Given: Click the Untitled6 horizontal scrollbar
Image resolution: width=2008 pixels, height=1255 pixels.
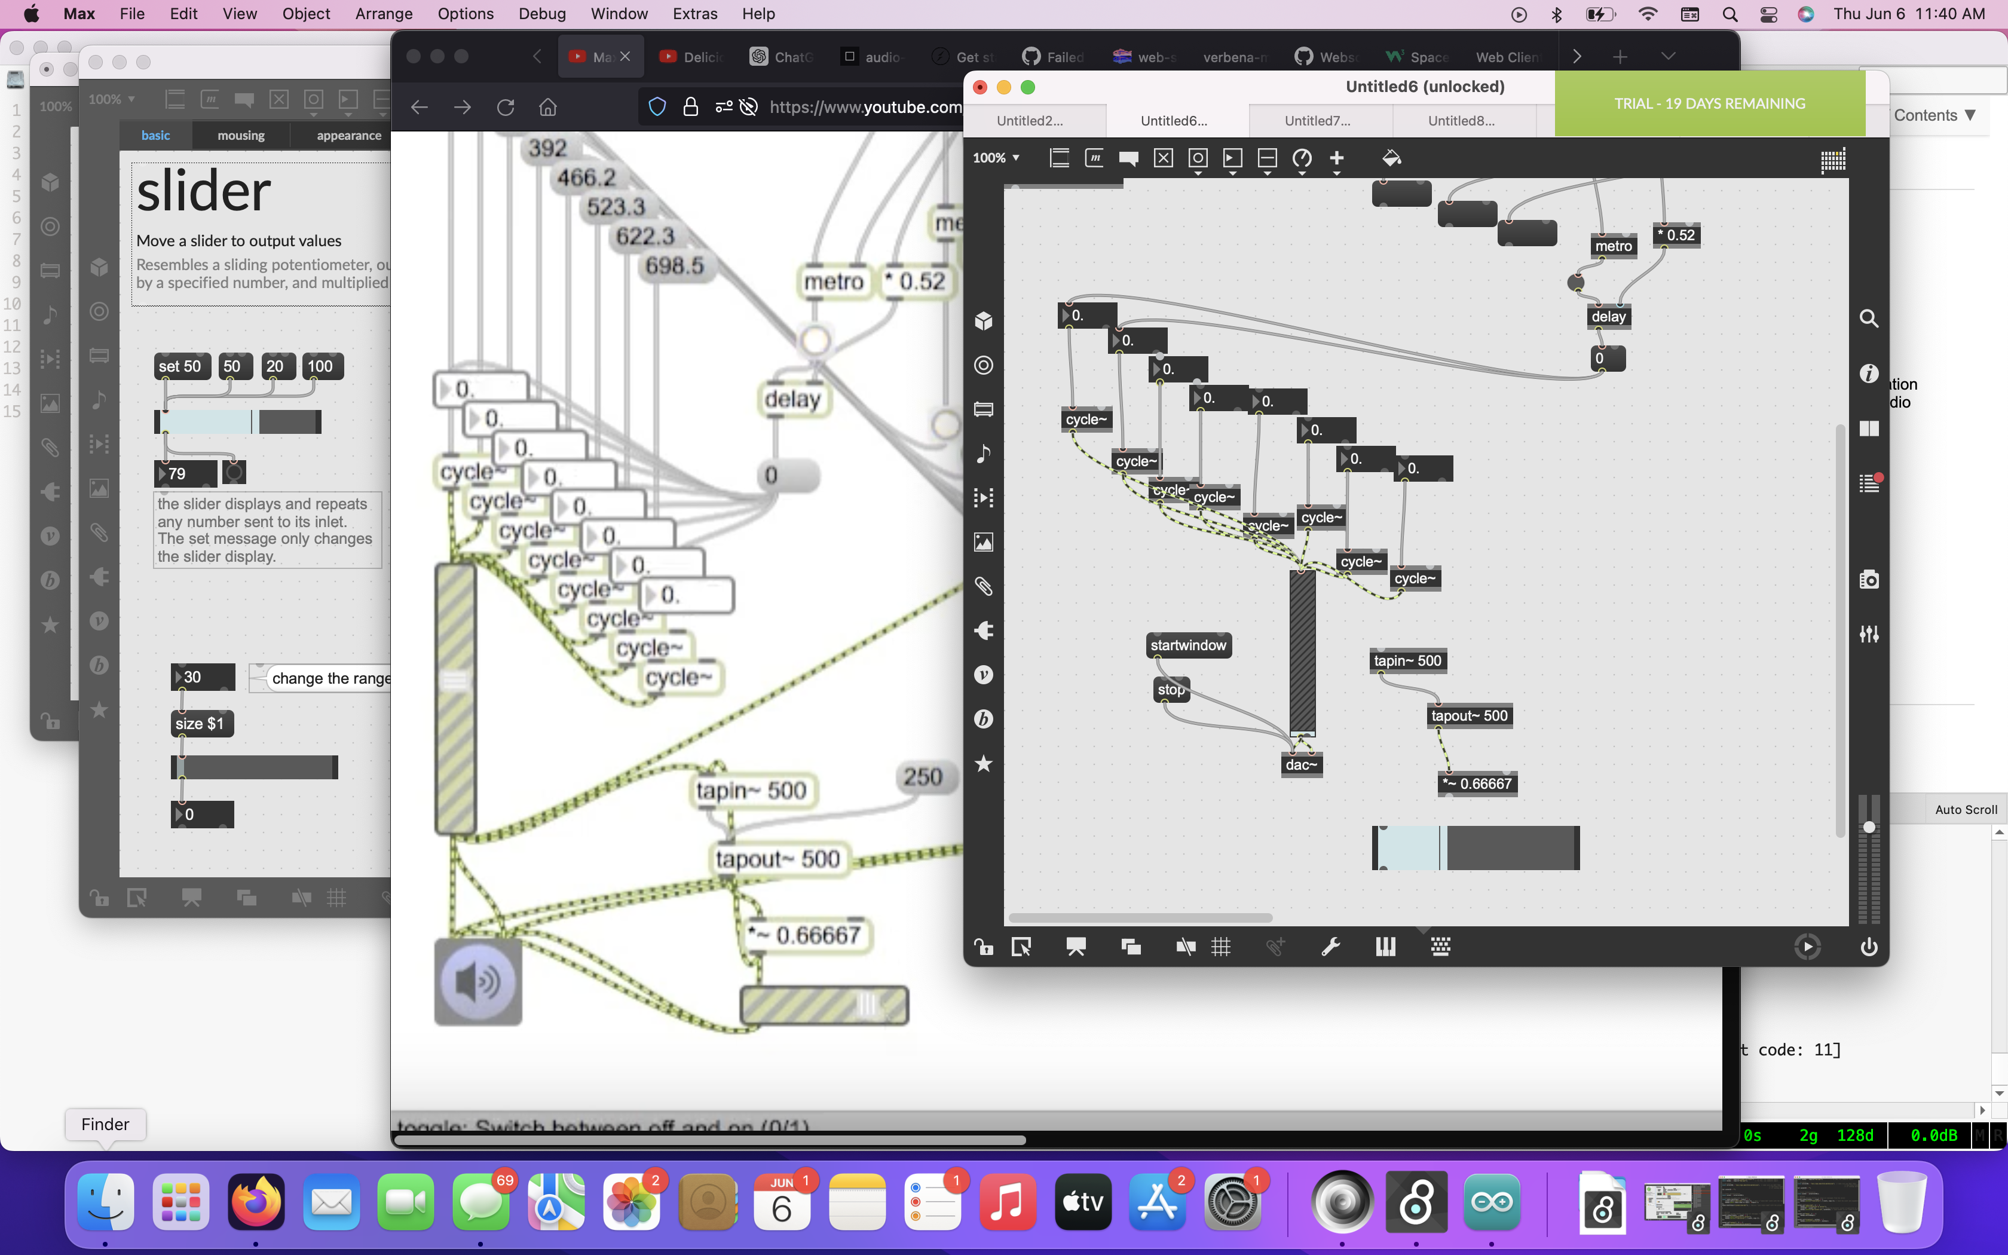Looking at the screenshot, I should click(x=1140, y=918).
